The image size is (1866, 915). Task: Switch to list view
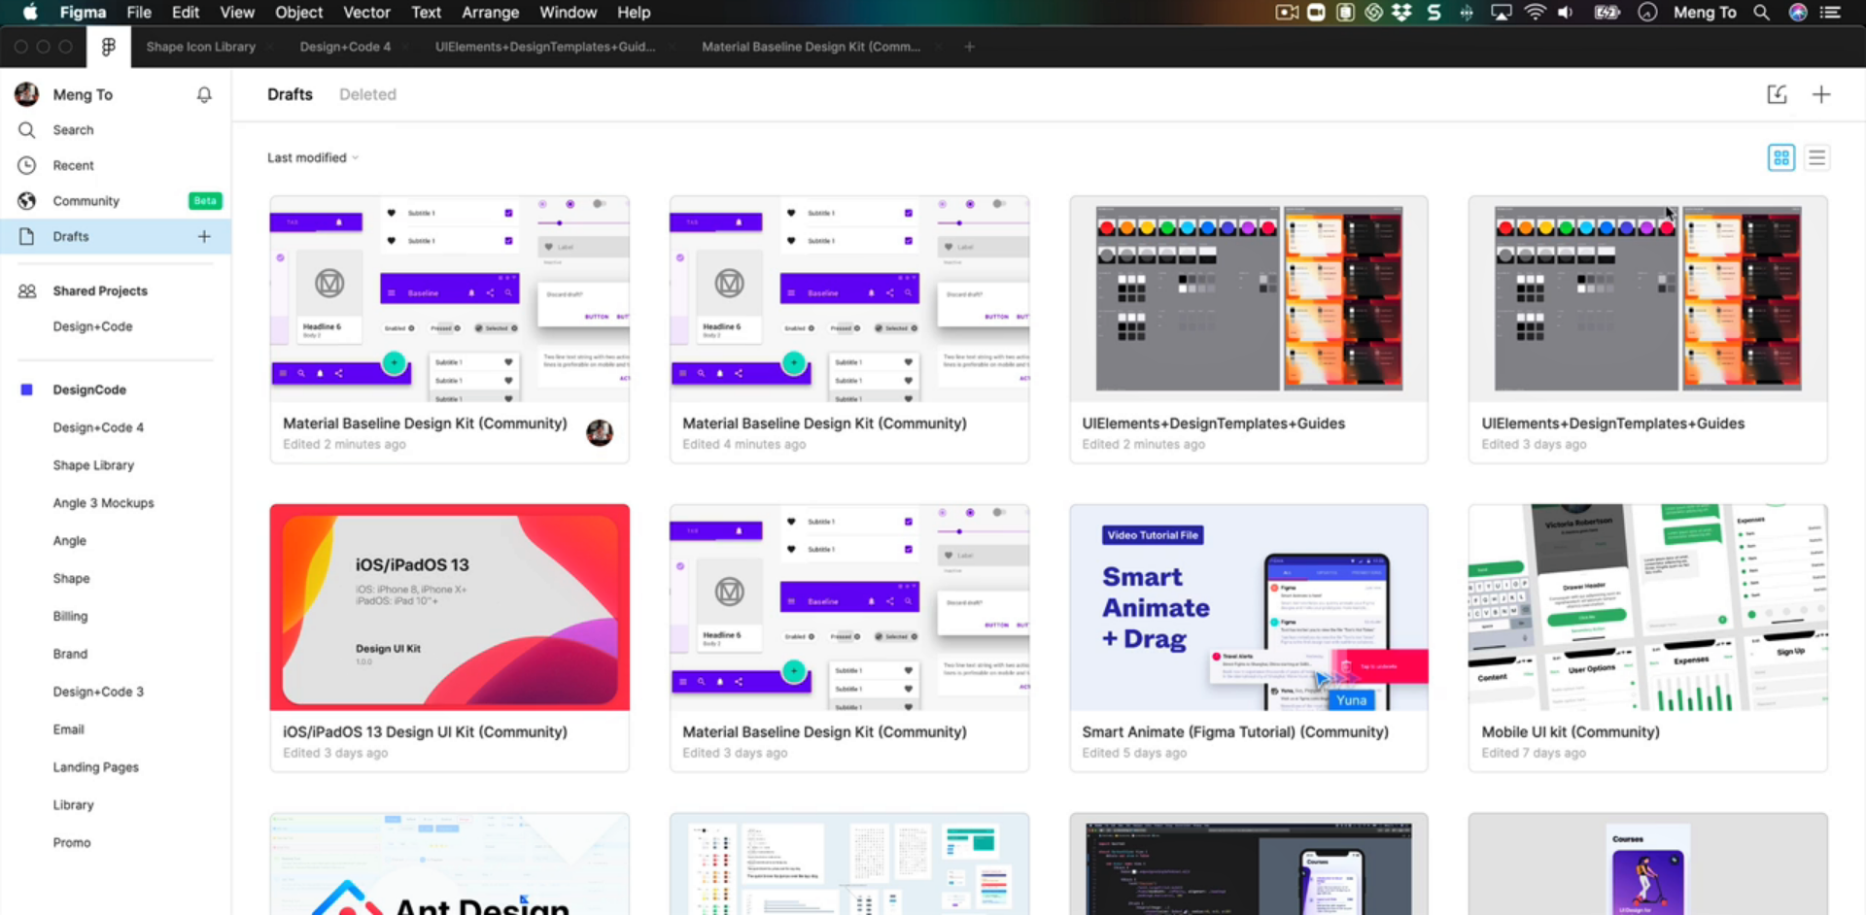1817,157
